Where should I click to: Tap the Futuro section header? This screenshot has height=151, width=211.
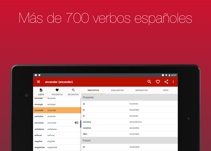pyautogui.click(x=129, y=141)
